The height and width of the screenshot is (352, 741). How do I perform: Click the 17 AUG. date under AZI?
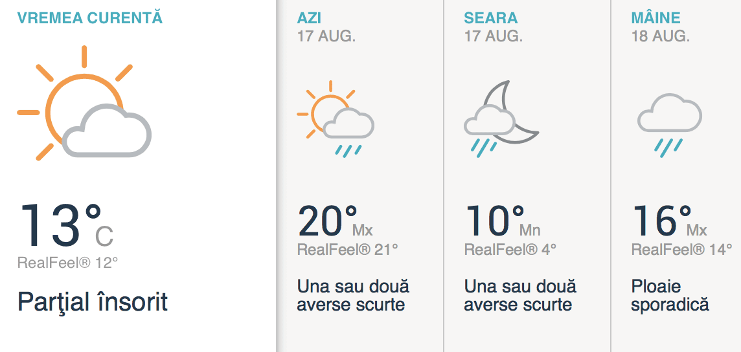pyautogui.click(x=326, y=36)
